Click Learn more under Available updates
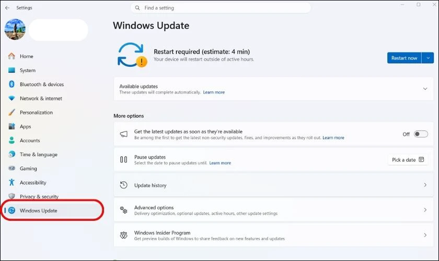The image size is (439, 261). click(214, 92)
